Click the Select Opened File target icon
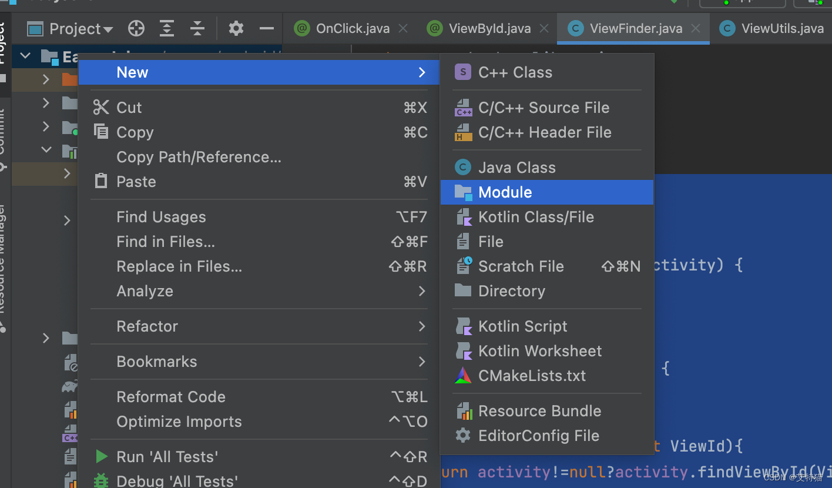Viewport: 832px width, 488px height. coord(136,28)
